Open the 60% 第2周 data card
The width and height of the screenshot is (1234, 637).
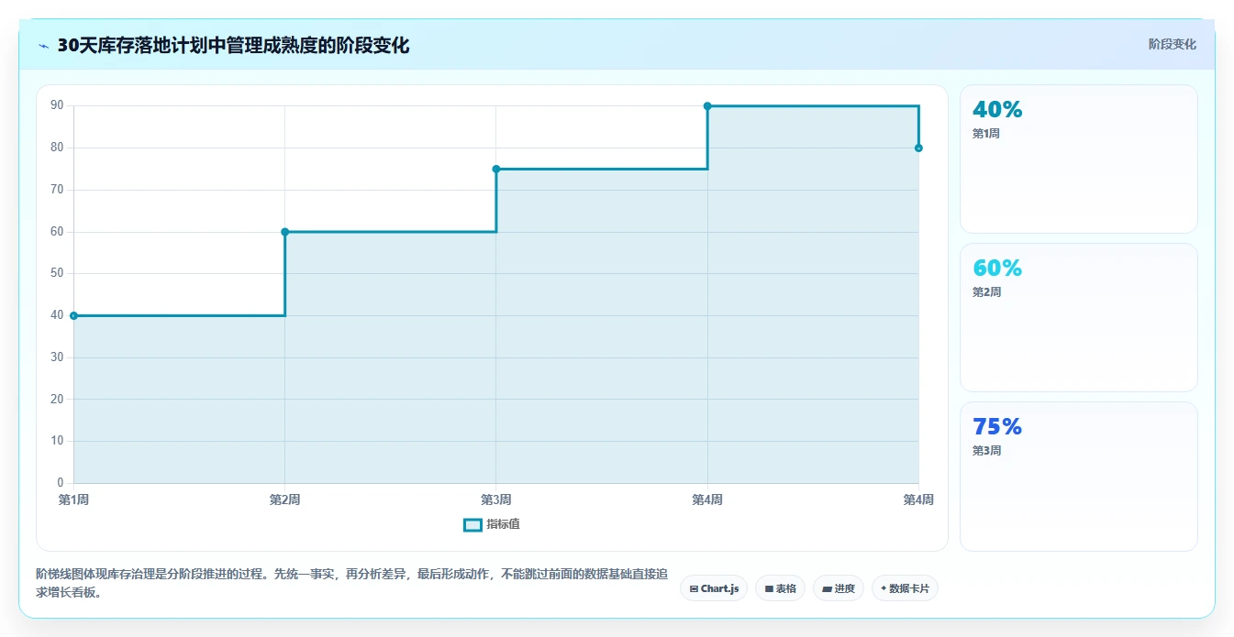coord(1078,317)
